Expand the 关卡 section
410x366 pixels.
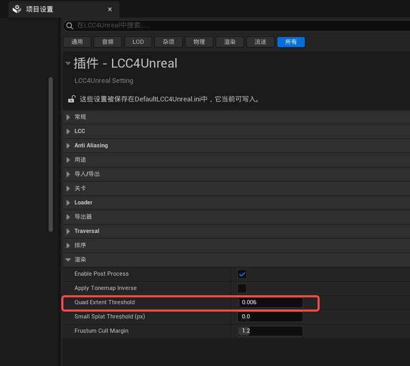68,189
